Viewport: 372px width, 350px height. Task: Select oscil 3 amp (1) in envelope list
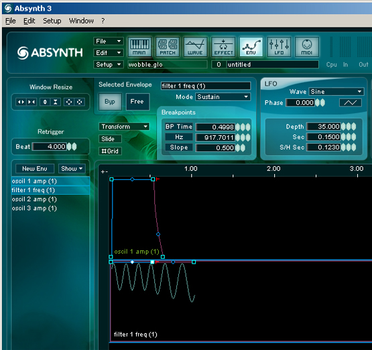tap(50, 208)
